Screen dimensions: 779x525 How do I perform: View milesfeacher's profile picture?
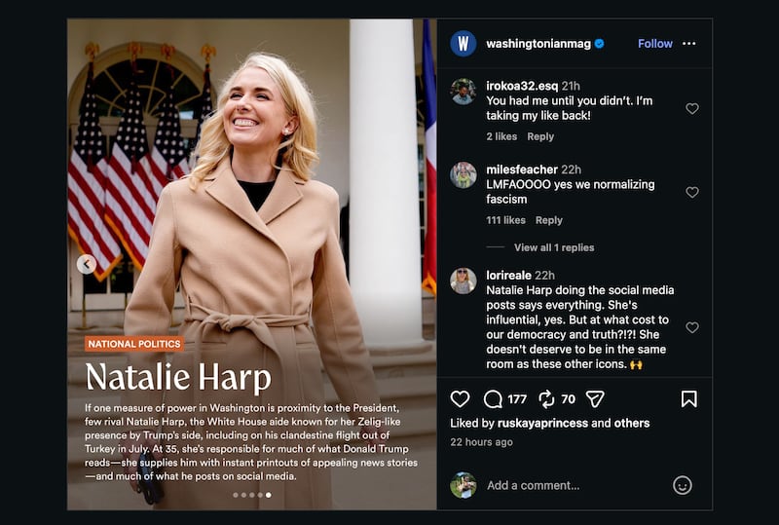[464, 175]
